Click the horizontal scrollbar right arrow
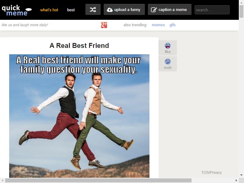 pyautogui.click(x=236, y=180)
